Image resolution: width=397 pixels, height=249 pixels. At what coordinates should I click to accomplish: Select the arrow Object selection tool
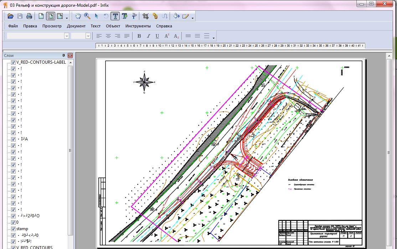[x=97, y=16]
